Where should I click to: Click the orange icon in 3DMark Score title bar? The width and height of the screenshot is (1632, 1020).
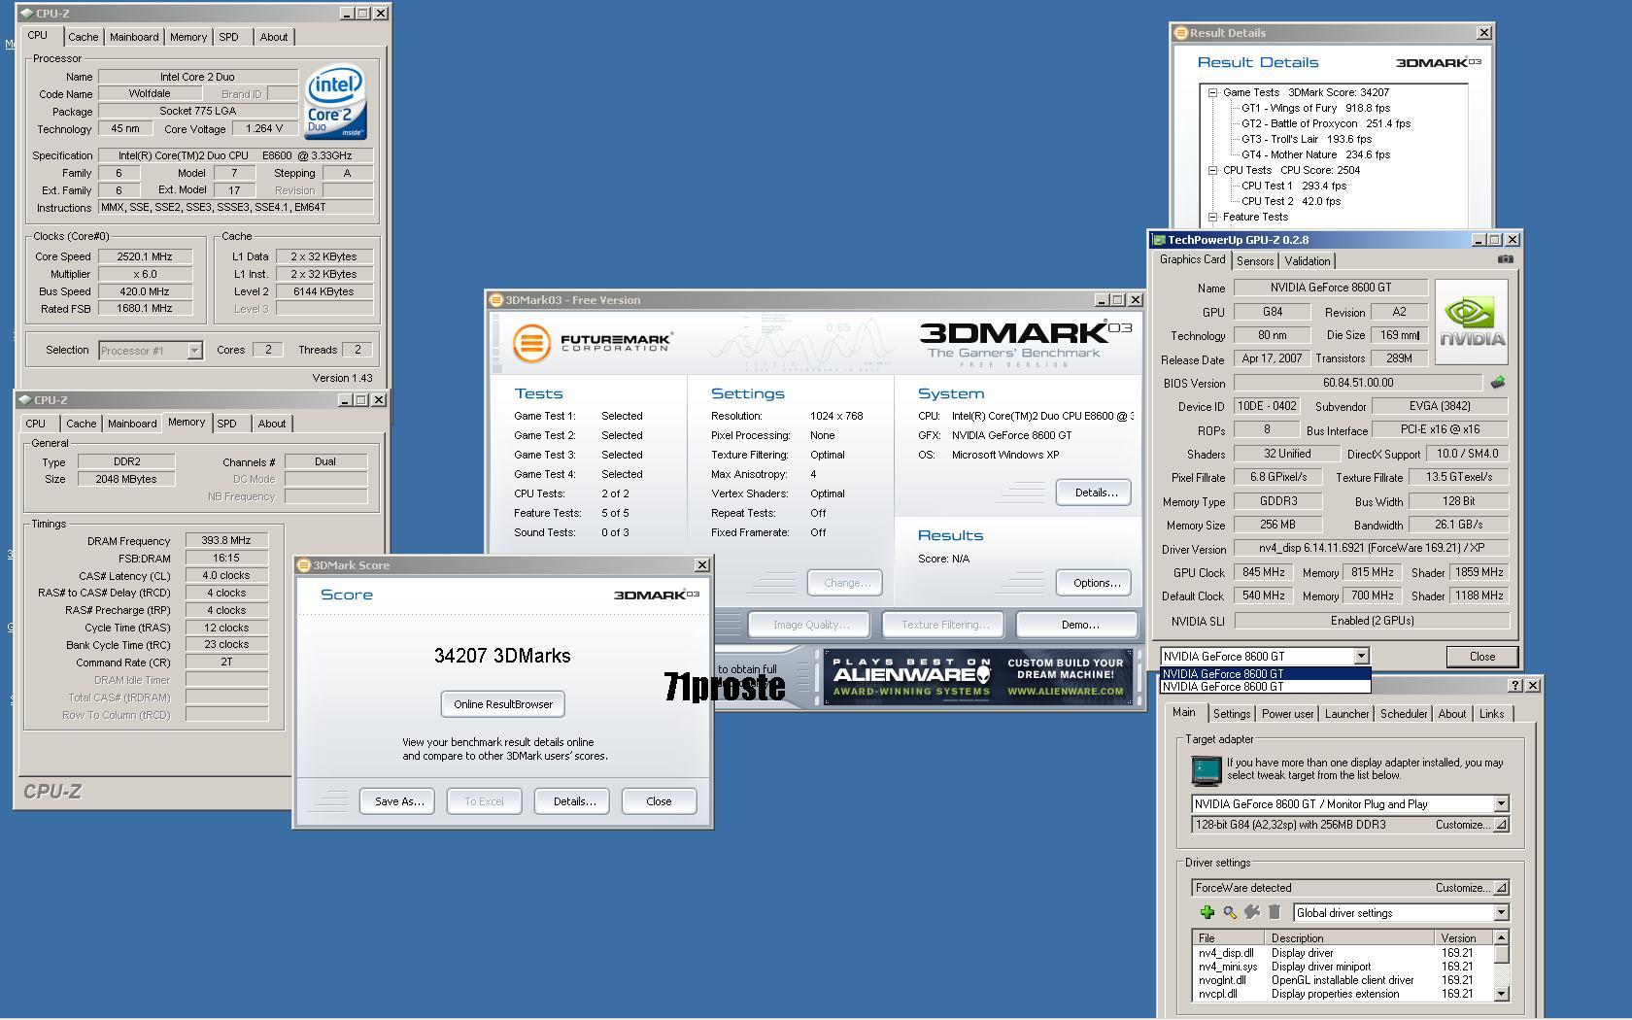(x=304, y=565)
